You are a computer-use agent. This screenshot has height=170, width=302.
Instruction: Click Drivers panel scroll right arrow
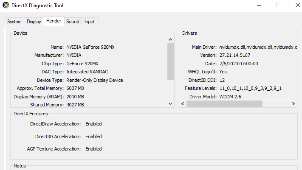pyautogui.click(x=294, y=104)
